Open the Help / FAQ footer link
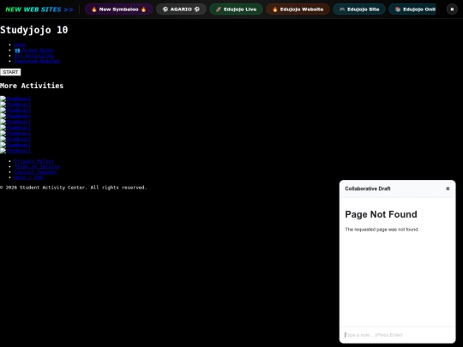The image size is (463, 347). (28, 177)
